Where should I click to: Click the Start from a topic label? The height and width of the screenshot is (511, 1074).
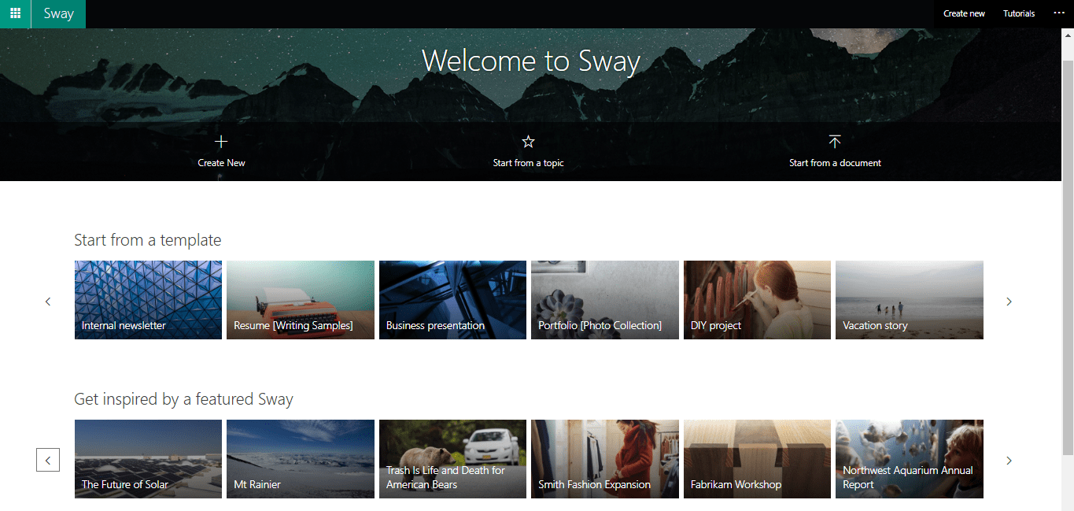[528, 163]
